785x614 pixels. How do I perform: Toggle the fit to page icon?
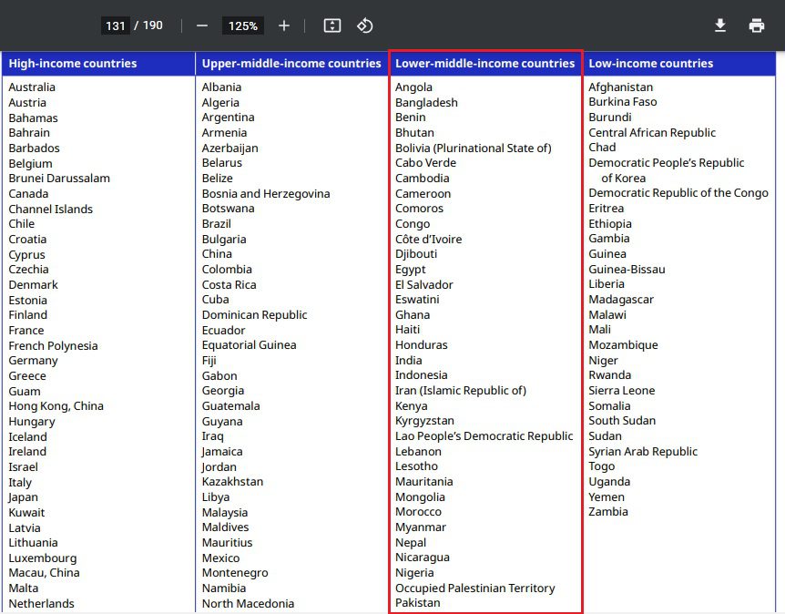coord(332,26)
